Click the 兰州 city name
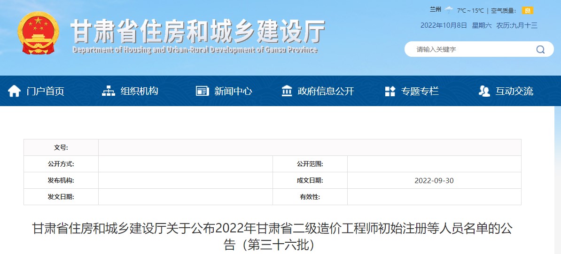Viewport: 561px width, 254px height. click(436, 10)
